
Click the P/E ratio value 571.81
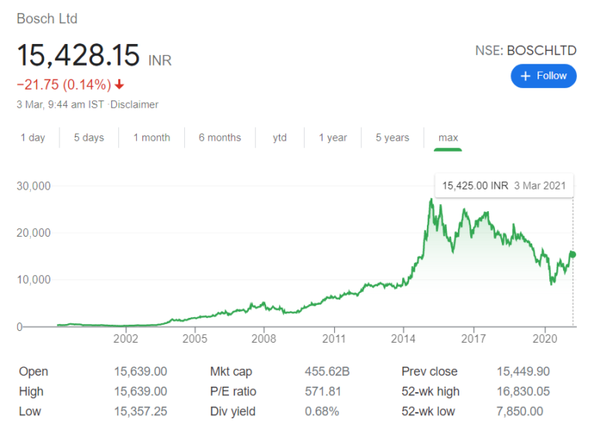click(x=323, y=391)
